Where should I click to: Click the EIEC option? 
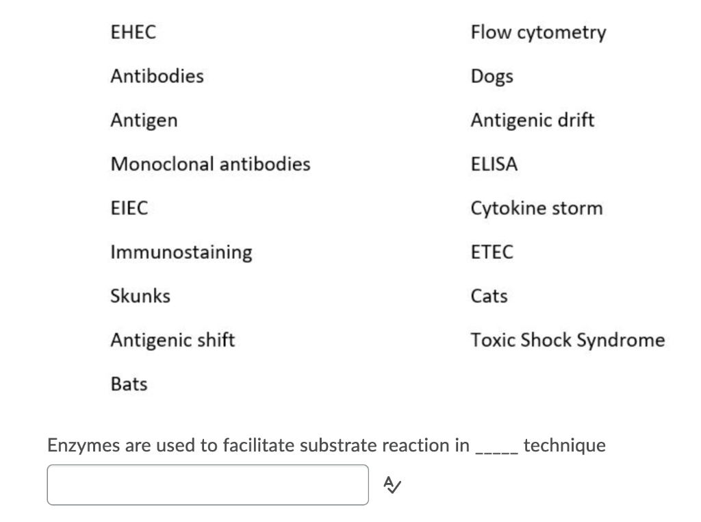130,208
